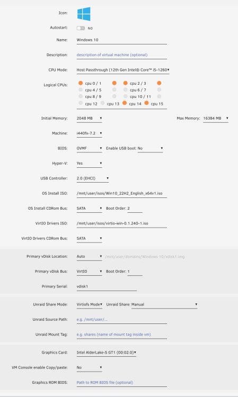Open the USB Controller dropdown
This screenshot has width=238, height=397.
(x=93, y=178)
